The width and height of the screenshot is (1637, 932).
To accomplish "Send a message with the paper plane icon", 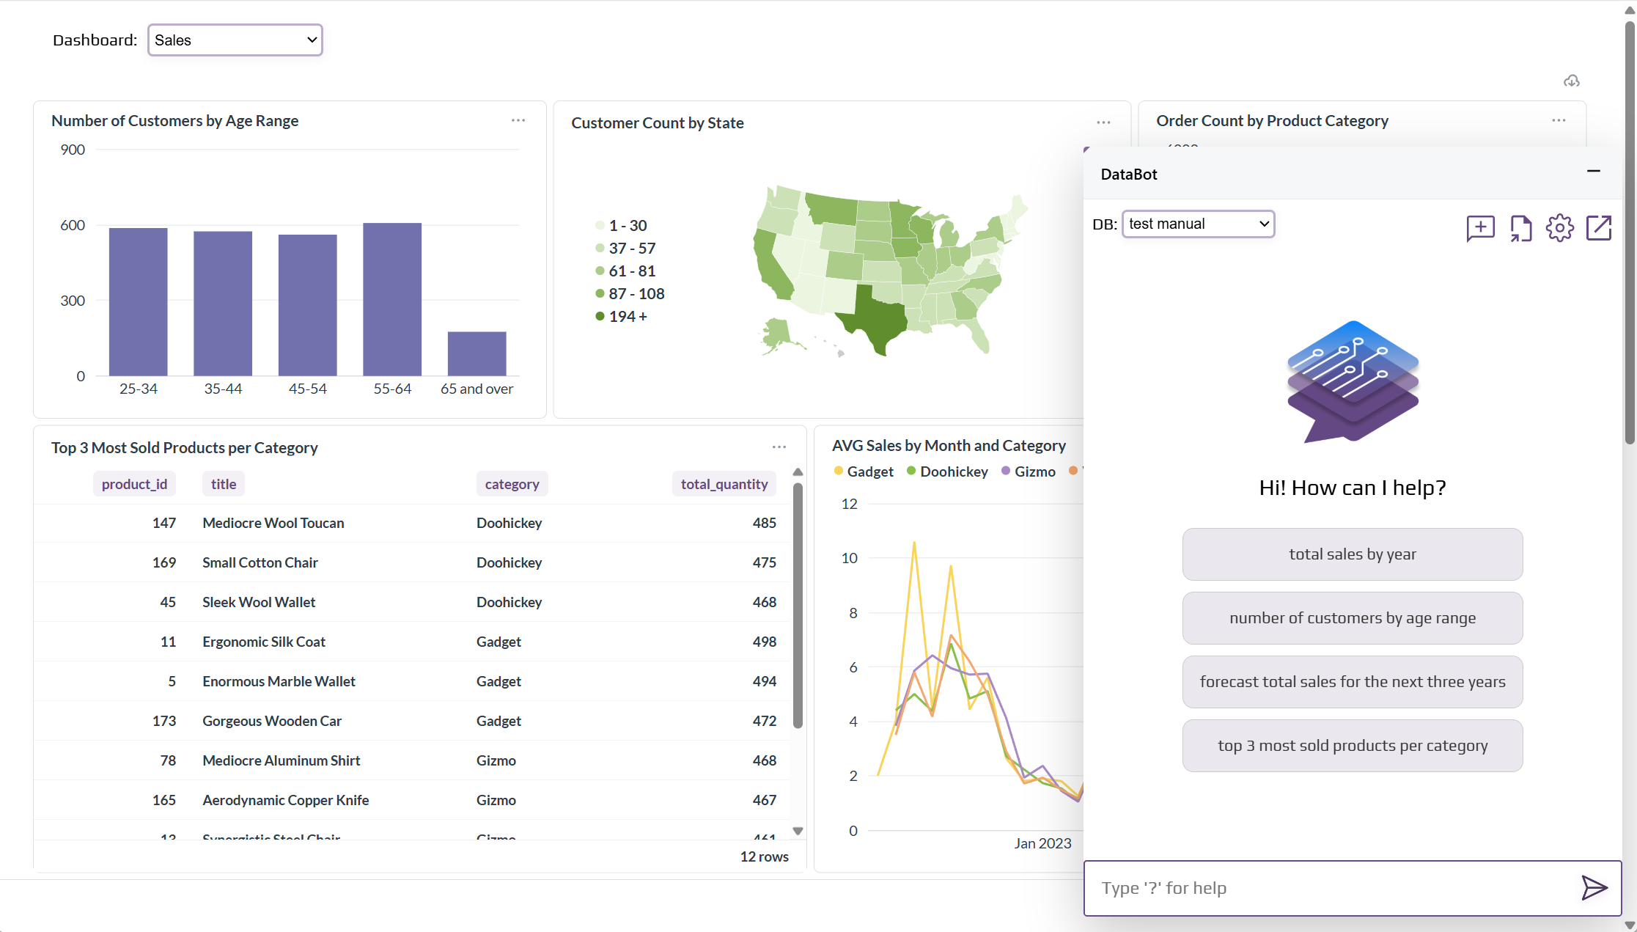I will click(1594, 888).
